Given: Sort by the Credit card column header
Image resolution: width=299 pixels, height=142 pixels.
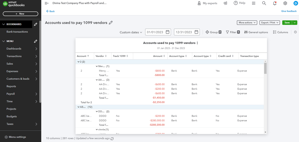Looking at the screenshot, I should (x=226, y=56).
